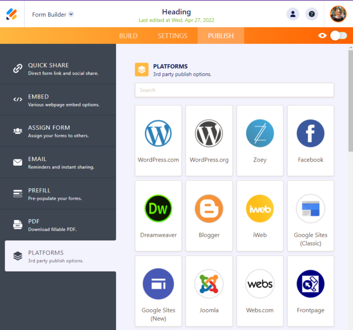Click the vertical scrollbar thumb

[350, 100]
